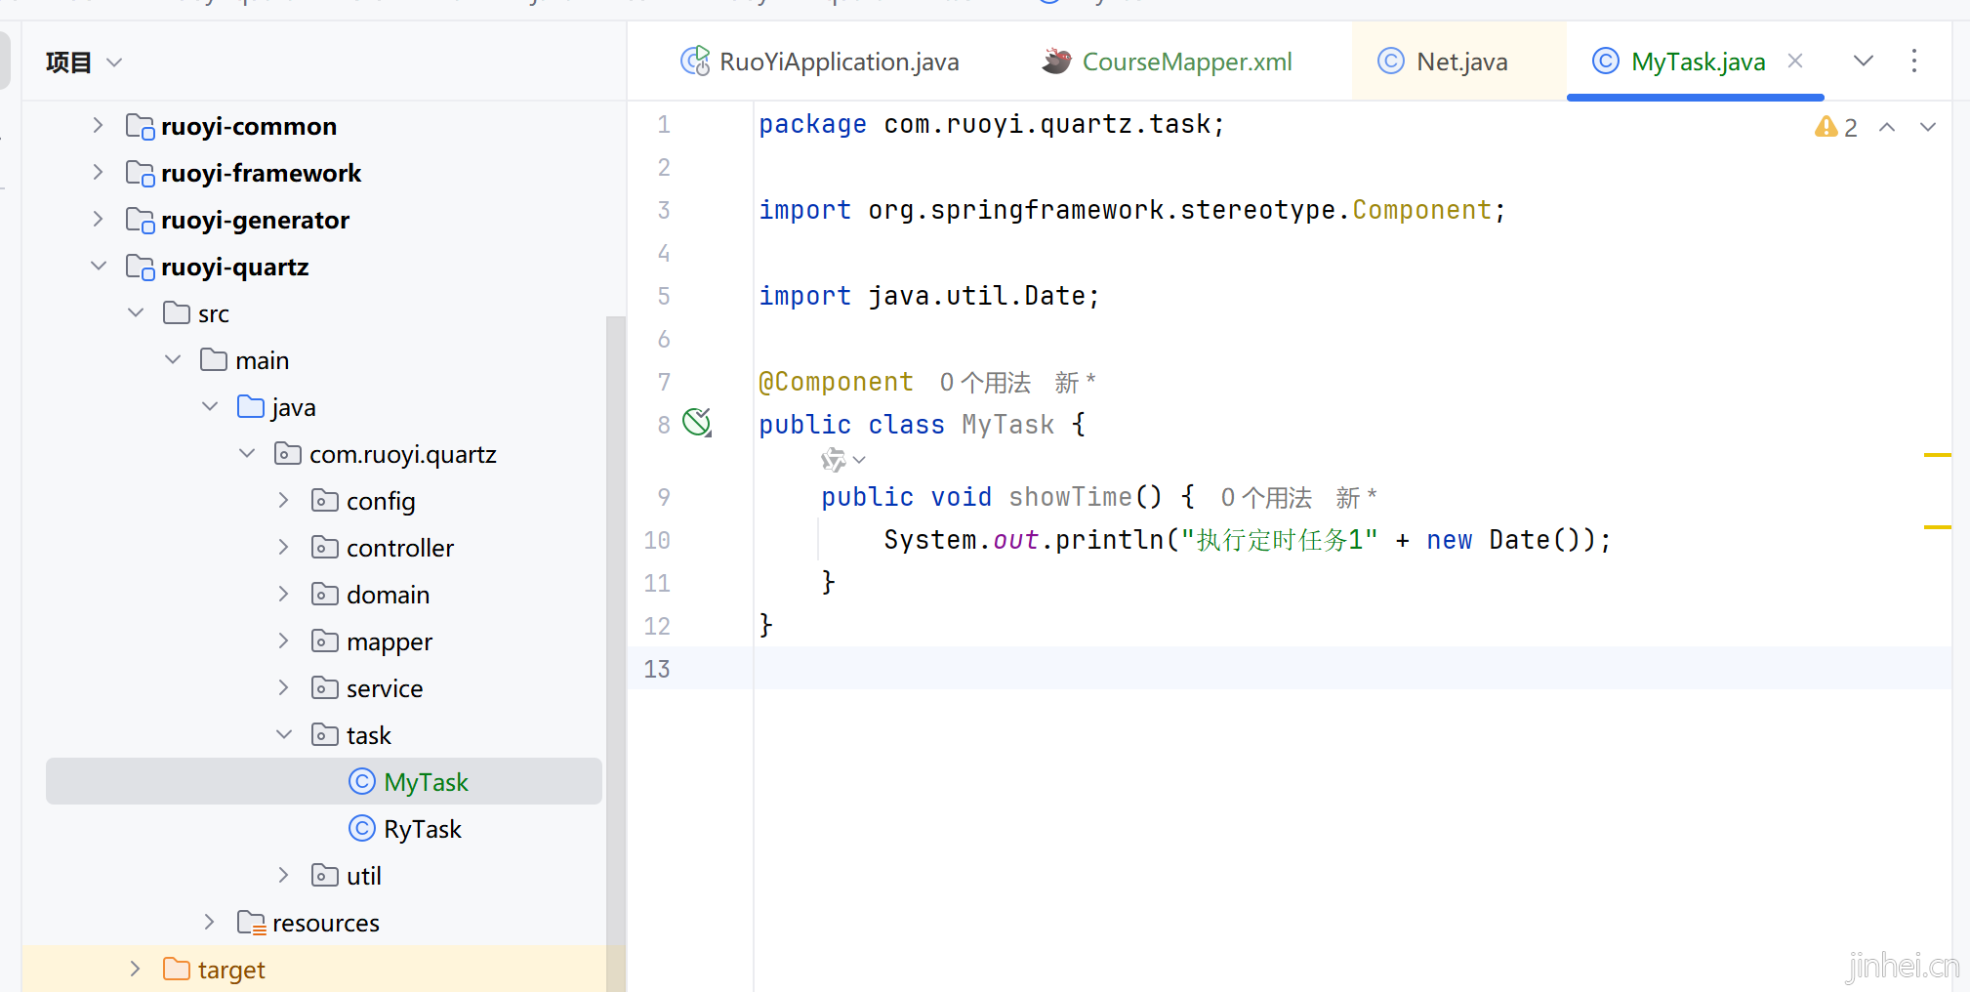Click the resources folder icon
The image size is (1970, 992).
[252, 923]
